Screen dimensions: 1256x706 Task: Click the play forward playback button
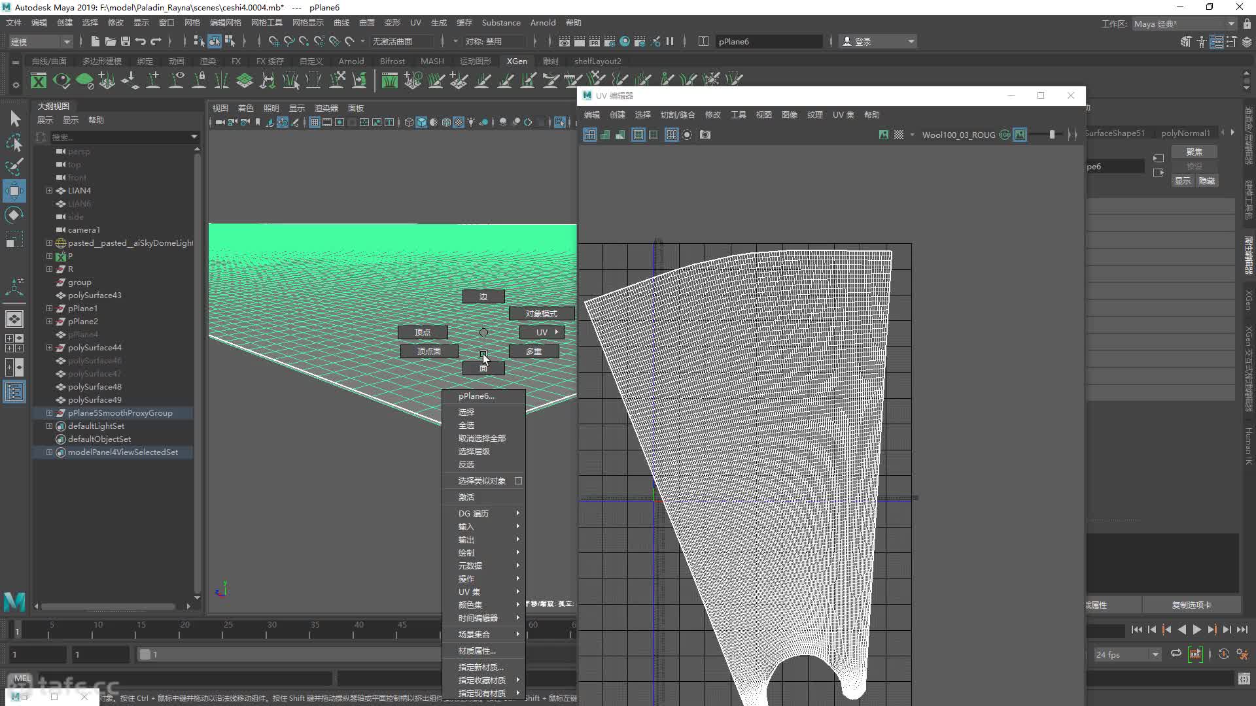(x=1196, y=630)
